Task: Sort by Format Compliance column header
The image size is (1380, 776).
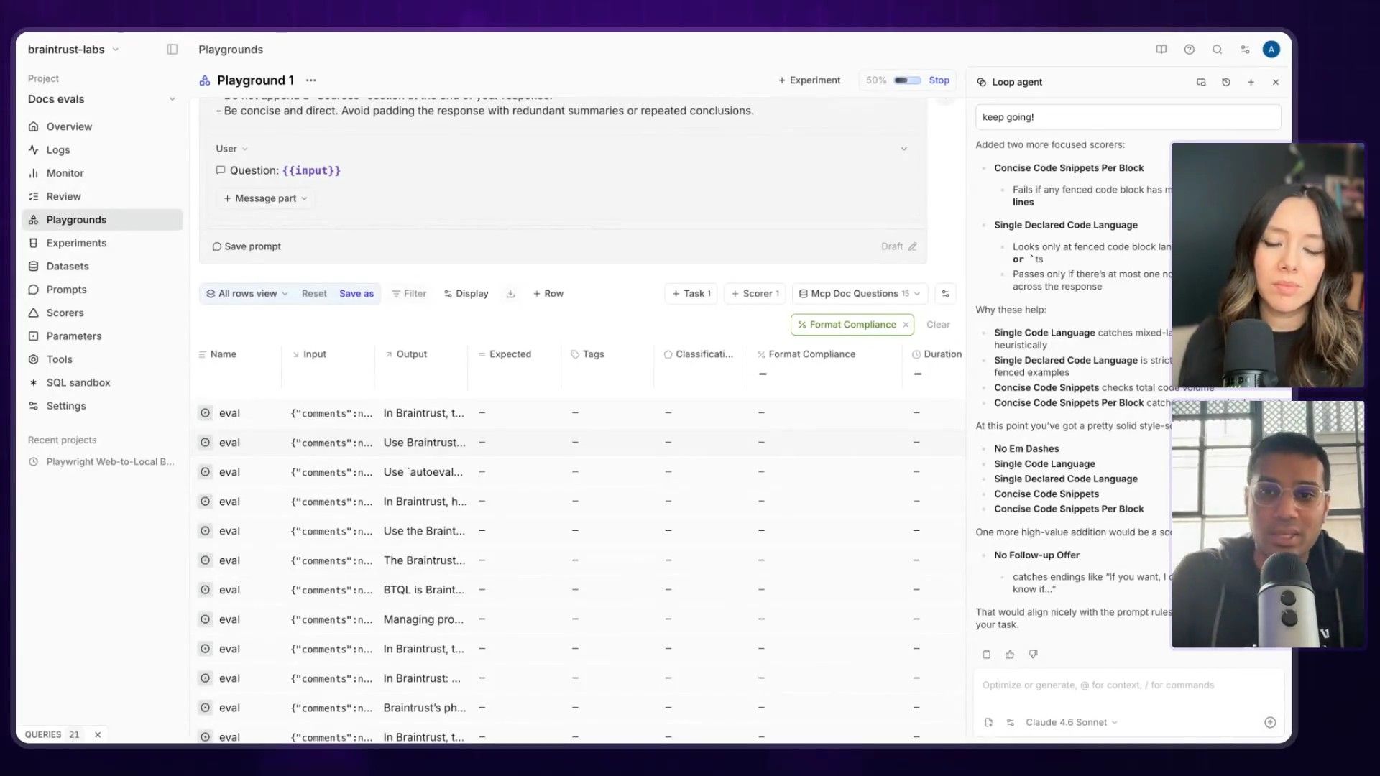Action: pos(811,354)
